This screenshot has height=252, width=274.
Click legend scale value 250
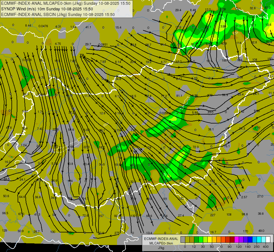(x=257, y=247)
